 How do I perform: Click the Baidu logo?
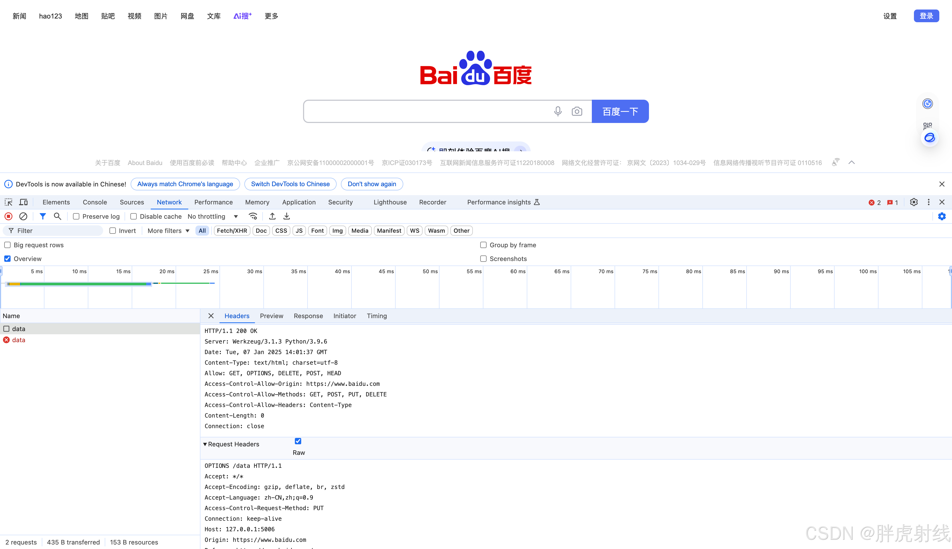(476, 68)
